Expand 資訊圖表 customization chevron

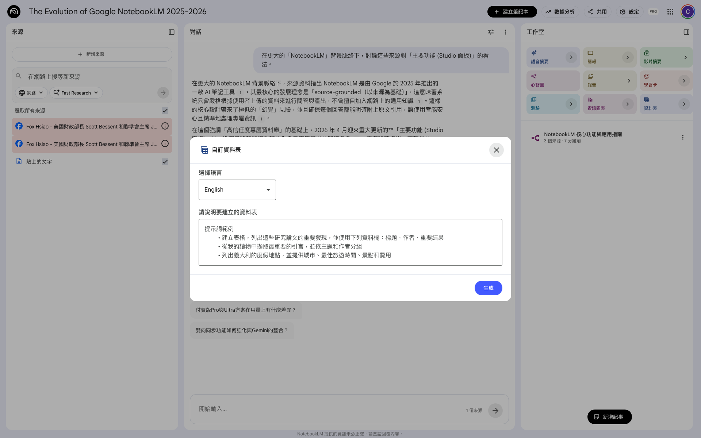(x=628, y=104)
